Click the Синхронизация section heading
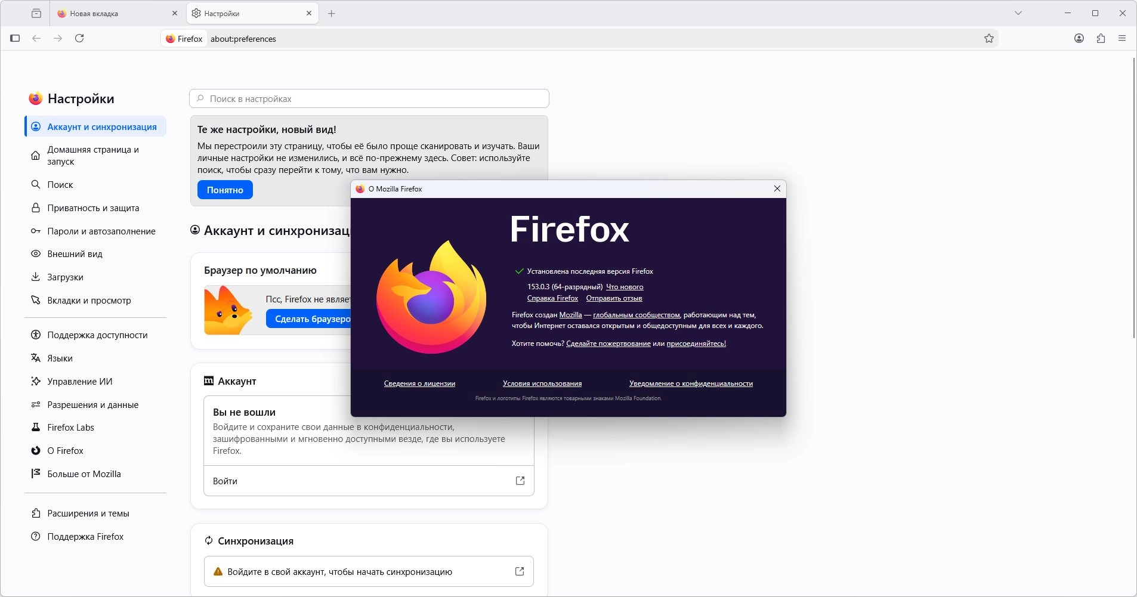 click(x=255, y=541)
